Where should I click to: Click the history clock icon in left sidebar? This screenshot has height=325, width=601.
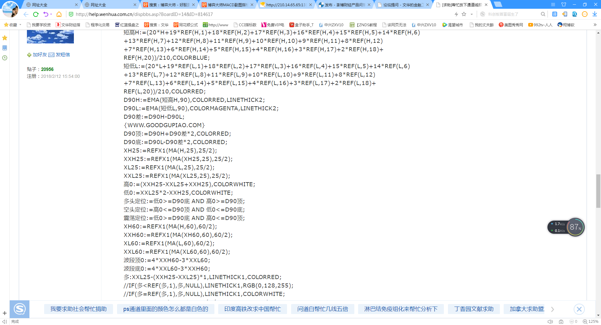[5, 57]
